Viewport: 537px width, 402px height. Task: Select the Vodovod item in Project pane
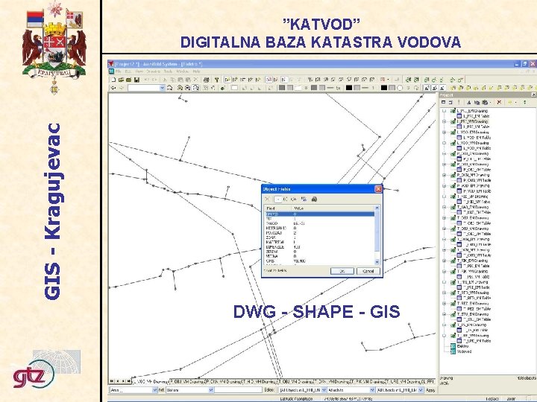coord(465,351)
